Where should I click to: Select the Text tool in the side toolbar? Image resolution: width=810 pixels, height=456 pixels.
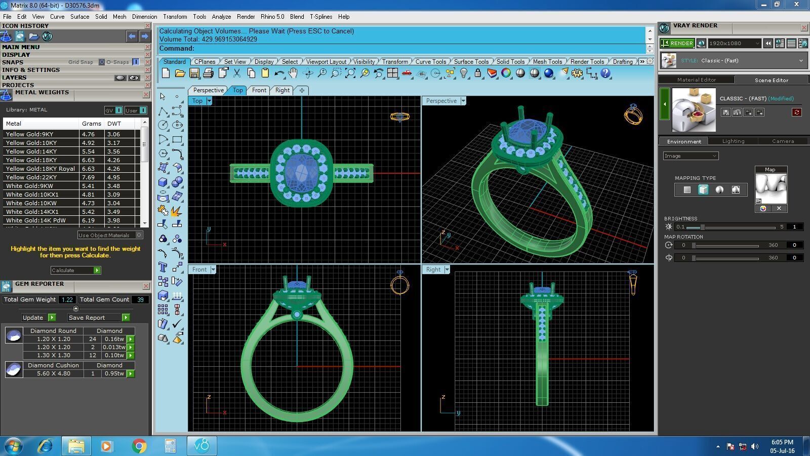pyautogui.click(x=163, y=267)
